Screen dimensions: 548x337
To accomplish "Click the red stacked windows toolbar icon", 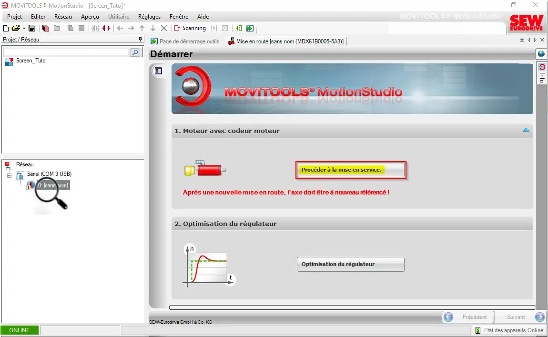I will click(x=45, y=28).
